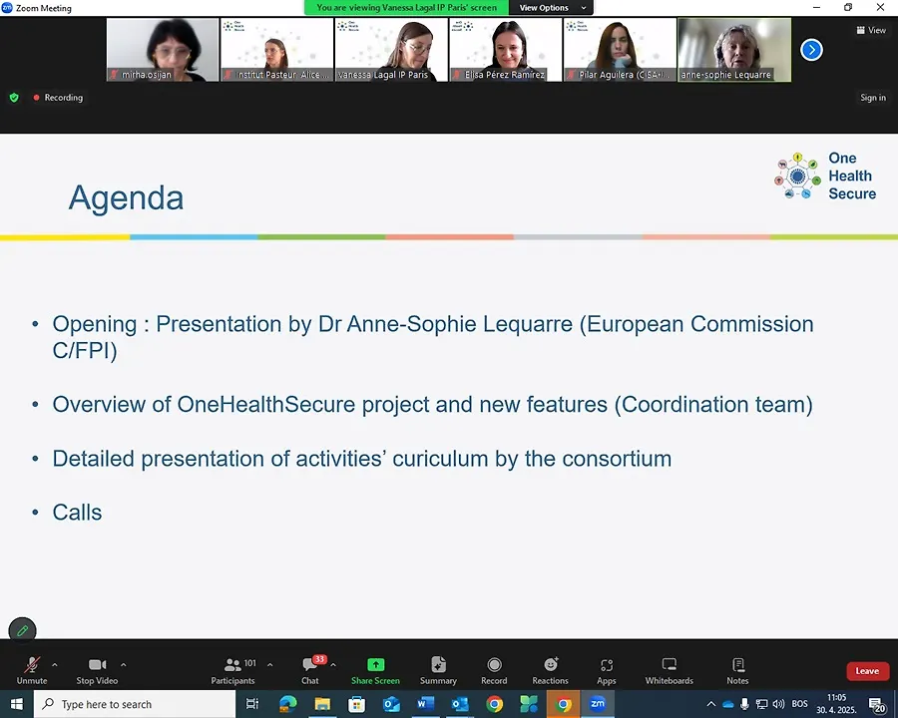Toggle the Record button

(494, 669)
